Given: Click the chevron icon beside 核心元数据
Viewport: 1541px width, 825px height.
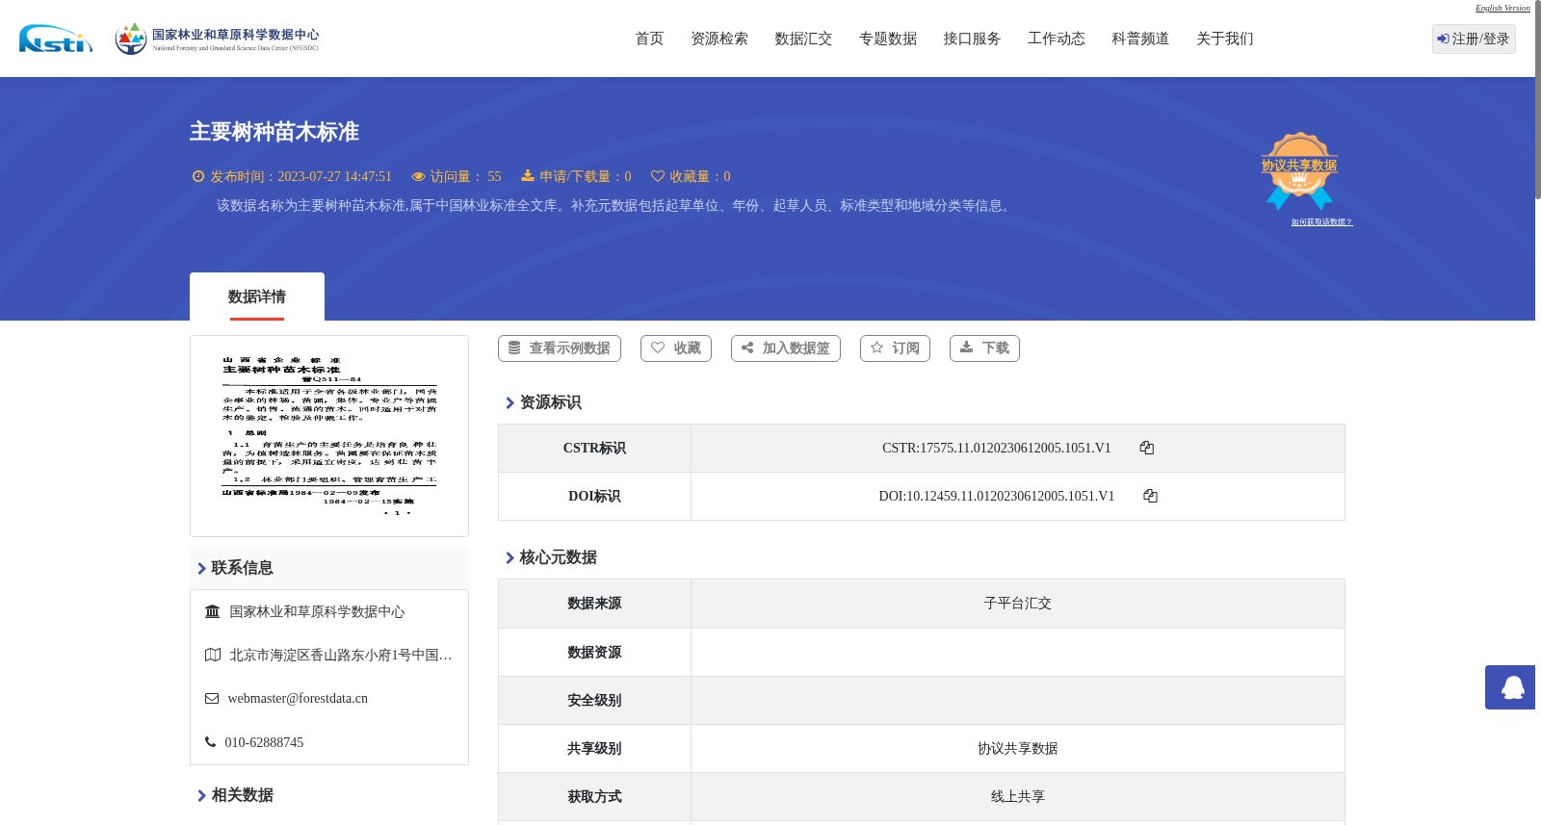Looking at the screenshot, I should 509,557.
